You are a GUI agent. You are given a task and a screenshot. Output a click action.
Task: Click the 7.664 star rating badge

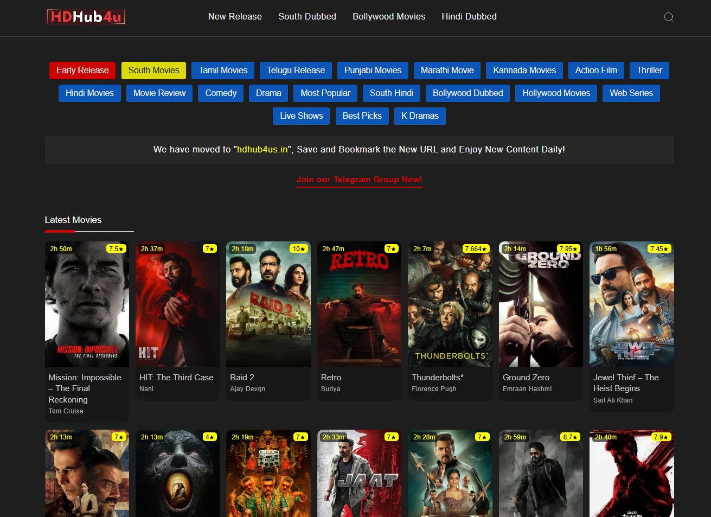(476, 249)
